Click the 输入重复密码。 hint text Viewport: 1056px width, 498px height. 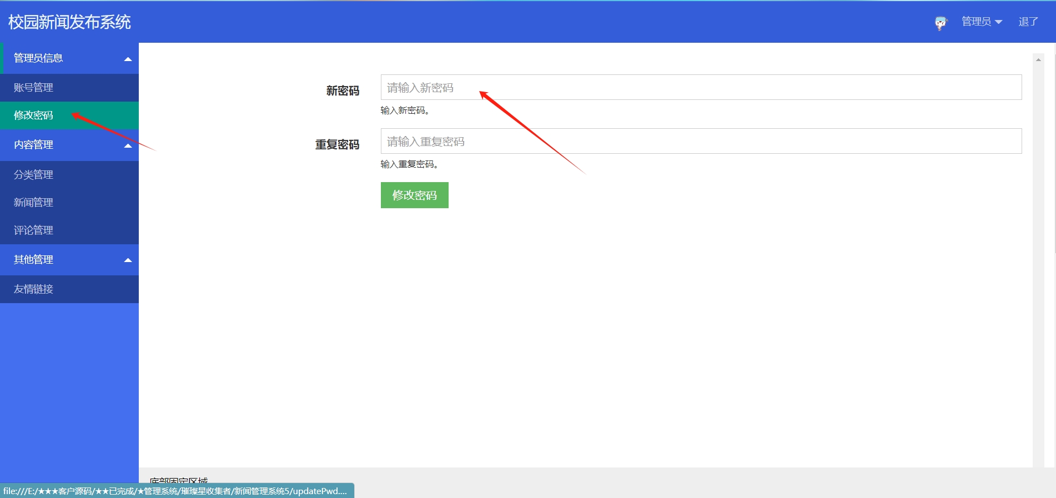click(x=409, y=164)
